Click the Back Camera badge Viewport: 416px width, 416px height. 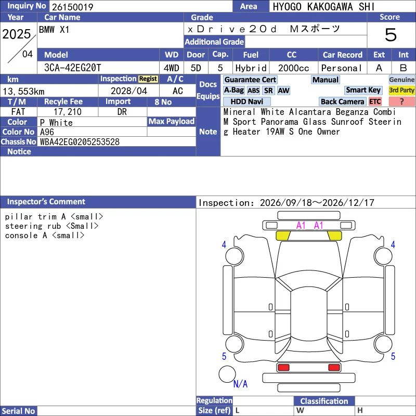[x=342, y=101]
